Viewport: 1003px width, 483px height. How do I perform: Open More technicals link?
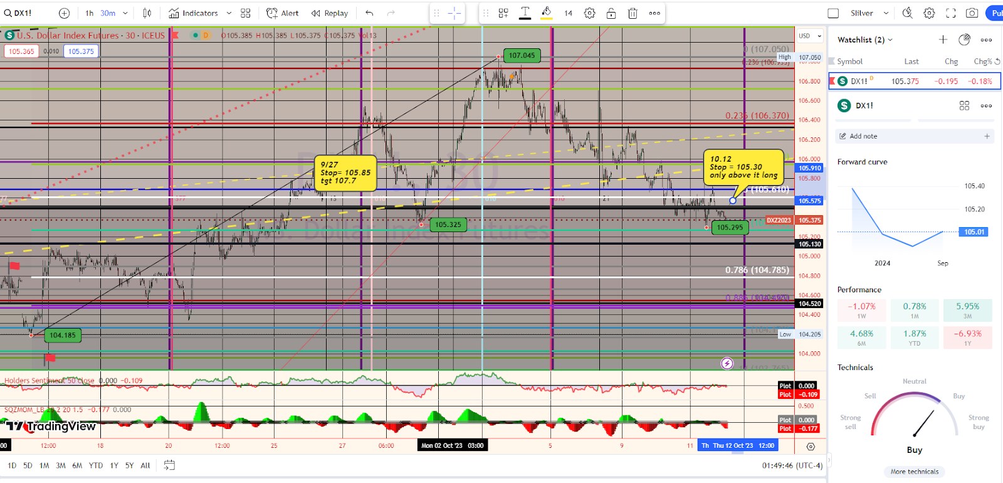pos(915,472)
